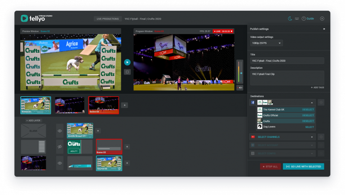This screenshot has width=345, height=195.
Task: Select Scene 03 thumbnail in scenes row
Action: click(104, 105)
